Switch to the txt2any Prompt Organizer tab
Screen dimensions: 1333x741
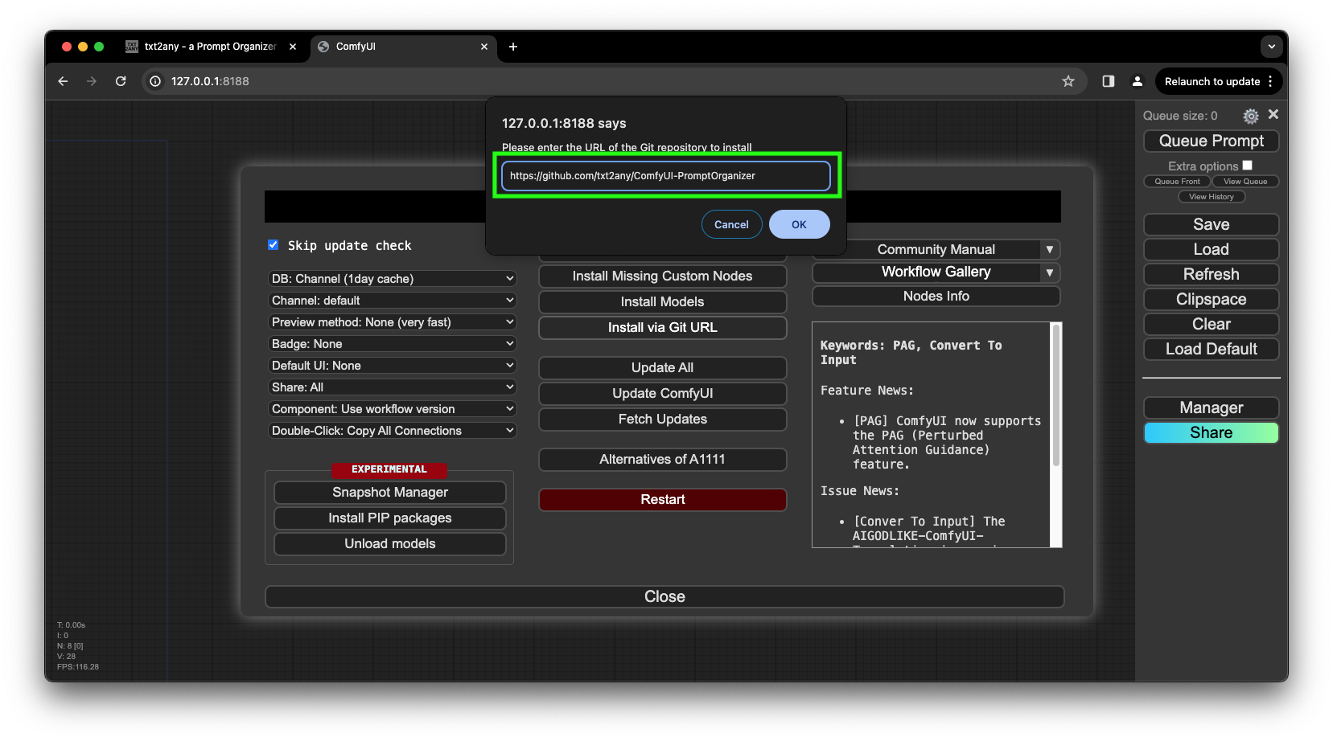(209, 47)
